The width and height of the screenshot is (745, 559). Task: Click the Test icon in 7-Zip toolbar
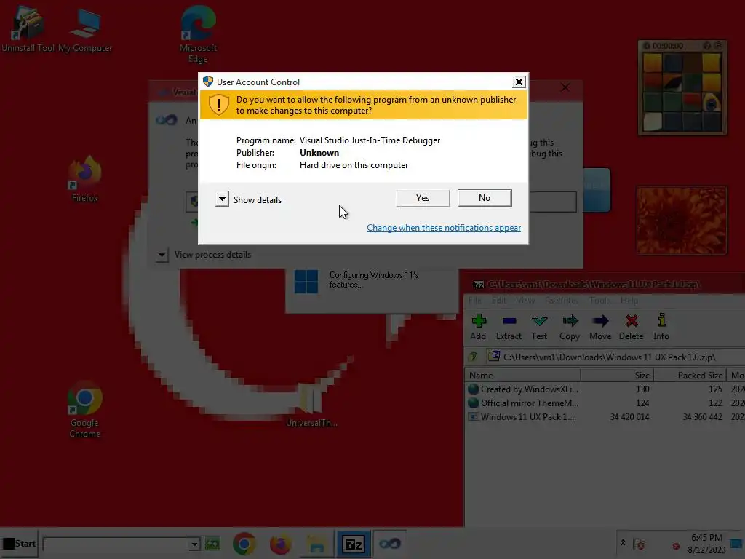539,327
